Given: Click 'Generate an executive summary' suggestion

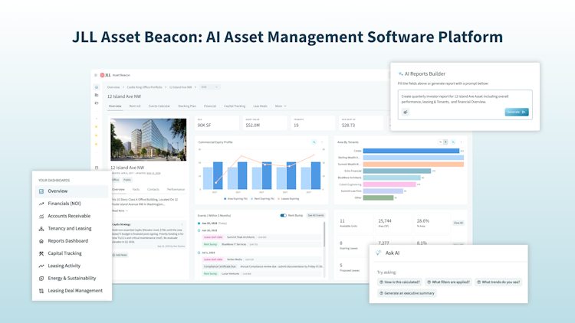Looking at the screenshot, I should coord(407,293).
